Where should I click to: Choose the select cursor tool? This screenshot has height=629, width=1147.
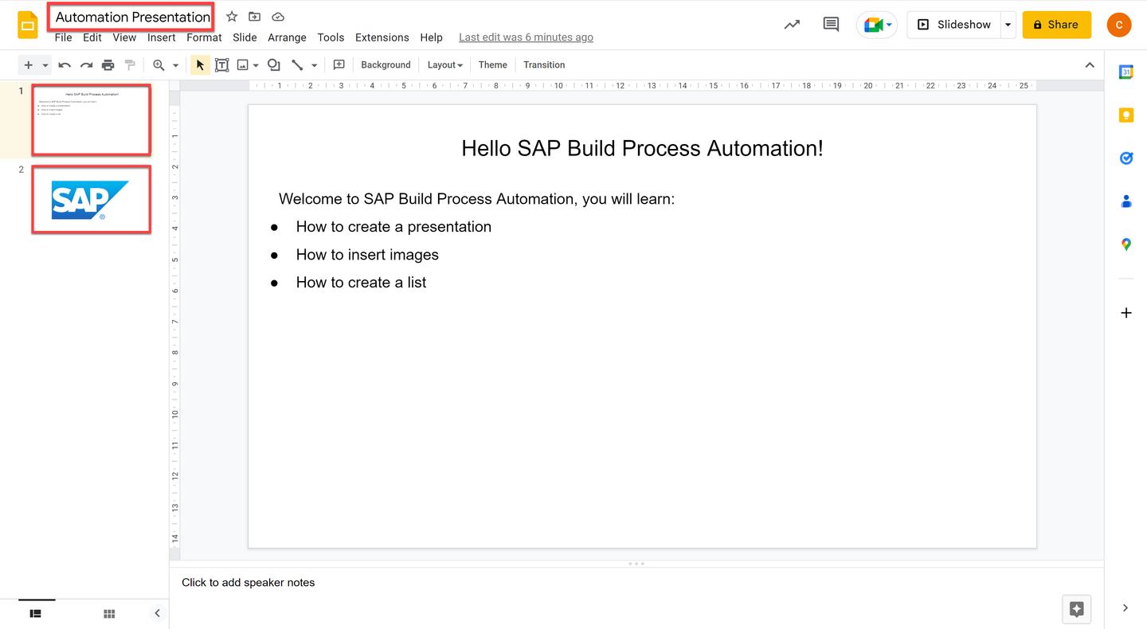(200, 65)
